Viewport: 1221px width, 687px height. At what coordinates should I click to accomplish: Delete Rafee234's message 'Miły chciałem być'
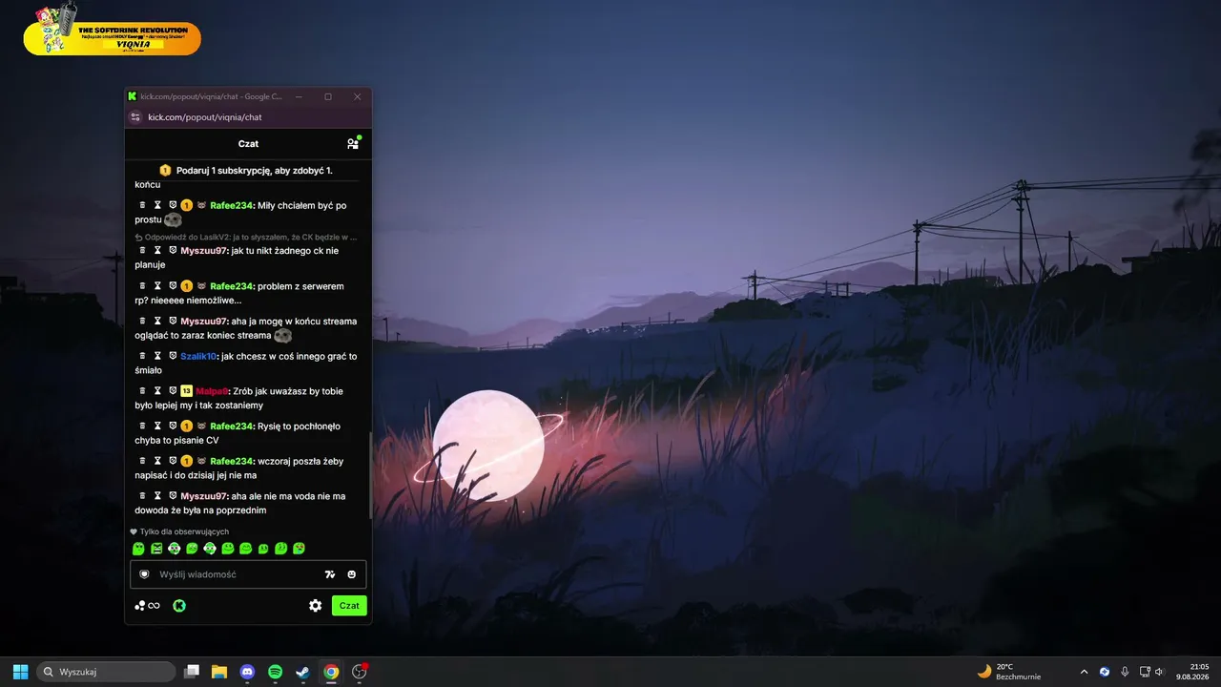pyautogui.click(x=142, y=205)
